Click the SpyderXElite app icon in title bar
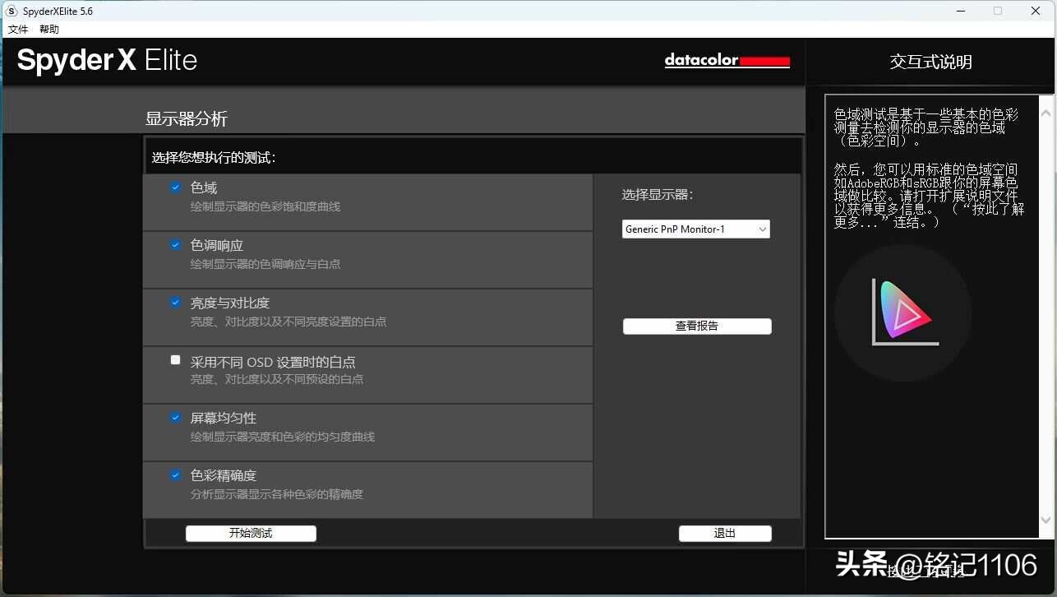The width and height of the screenshot is (1057, 597). tap(10, 11)
